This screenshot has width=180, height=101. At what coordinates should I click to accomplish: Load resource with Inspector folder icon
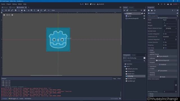coord(152,10)
